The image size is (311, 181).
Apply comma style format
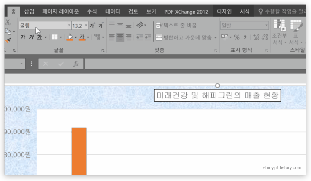[245, 37]
